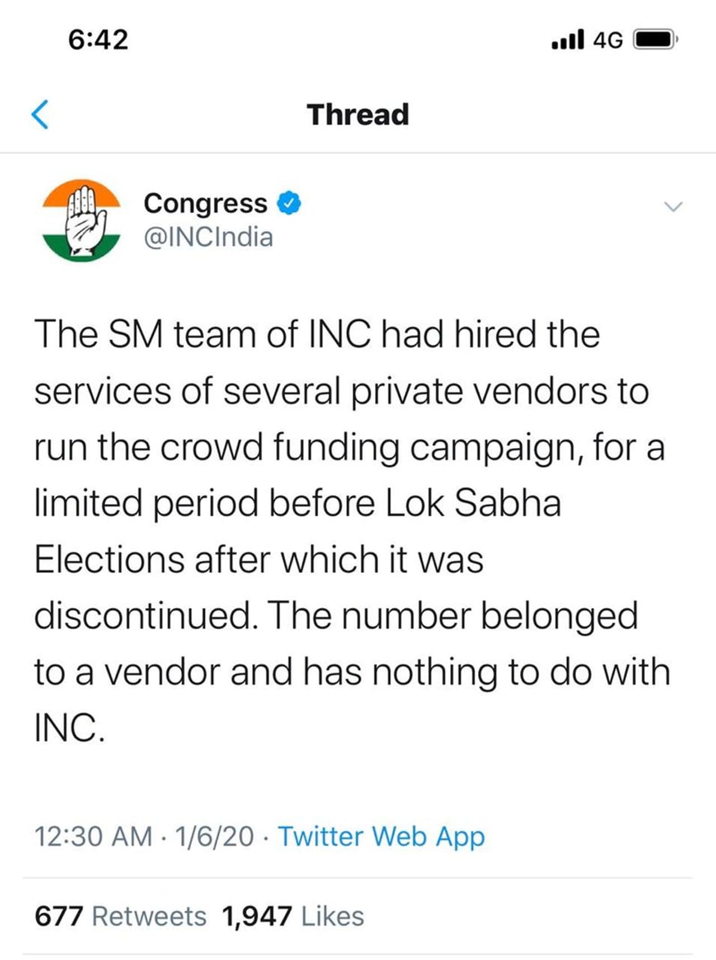Open the Congress hand-logo profile picture

click(82, 220)
